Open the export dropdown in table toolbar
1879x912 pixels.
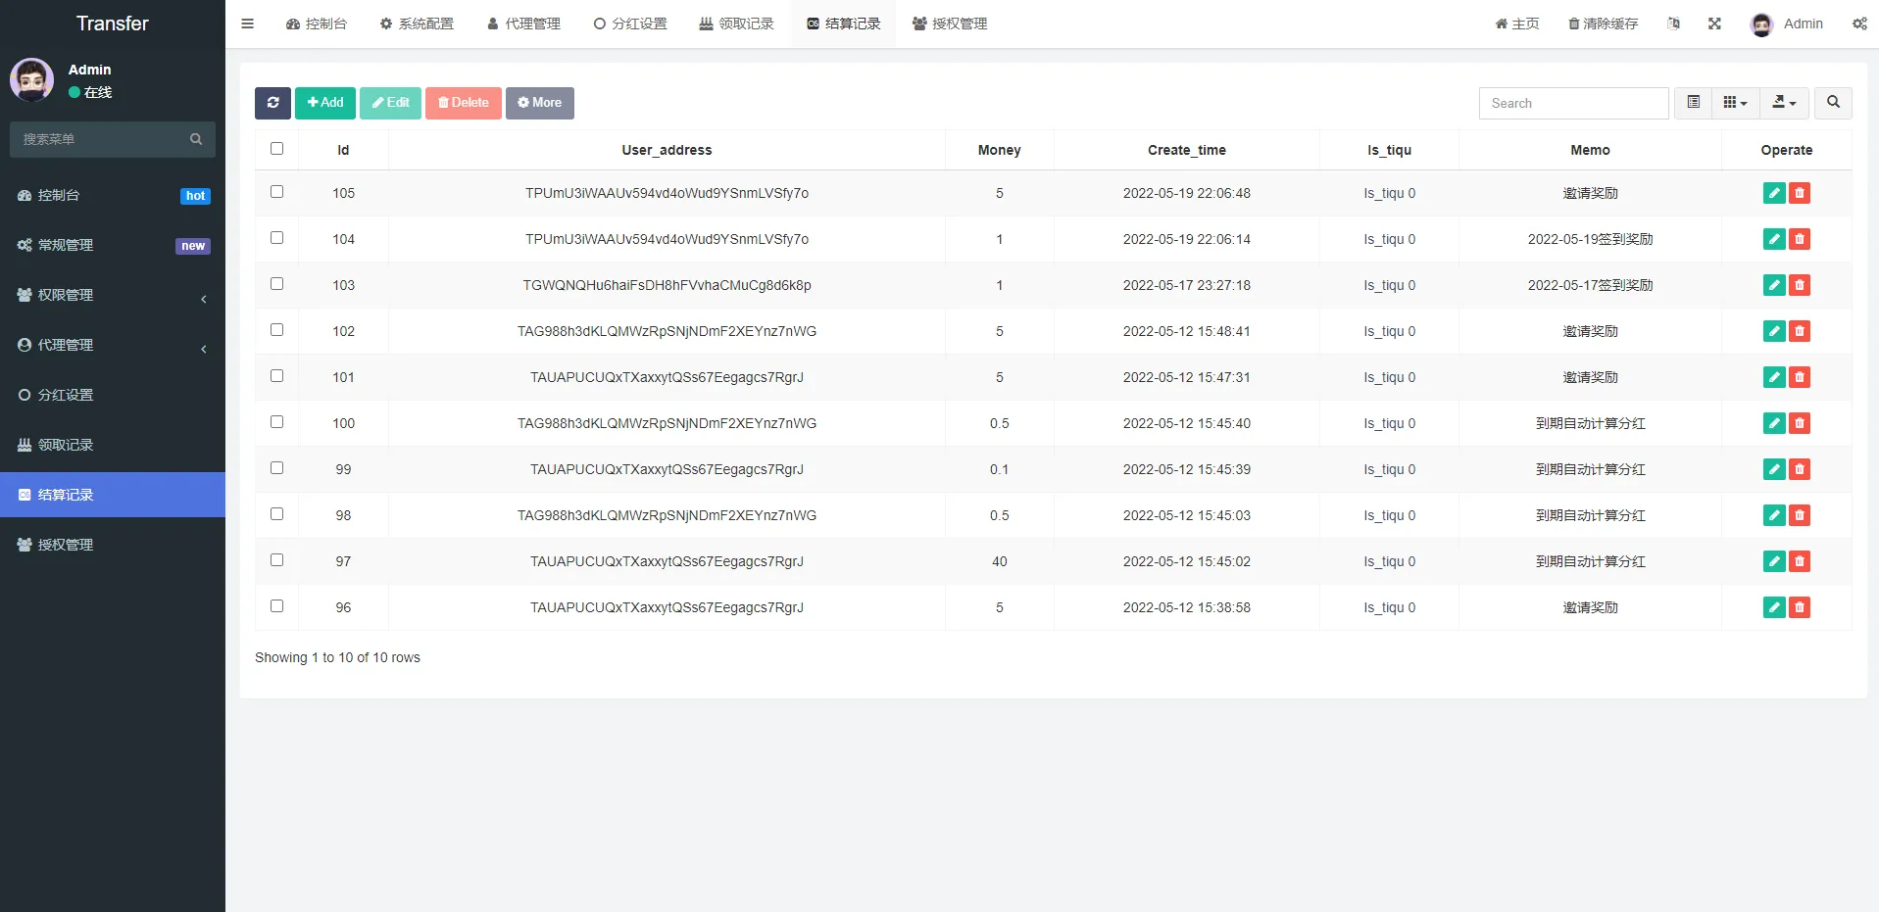pos(1784,103)
